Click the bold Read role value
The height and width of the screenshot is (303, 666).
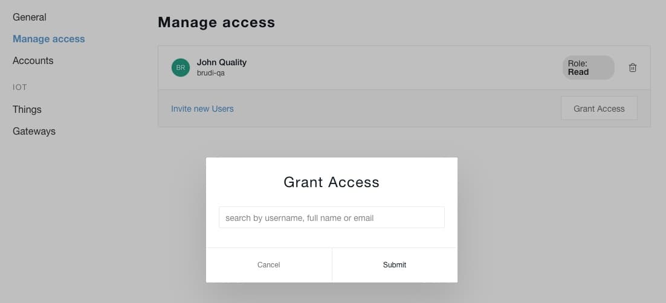[x=578, y=72]
